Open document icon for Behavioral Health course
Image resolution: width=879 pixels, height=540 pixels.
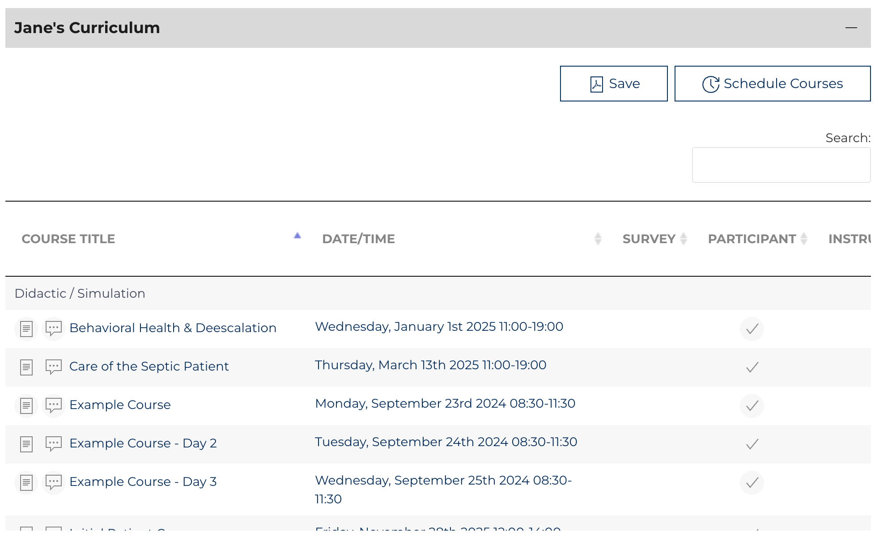(x=26, y=329)
